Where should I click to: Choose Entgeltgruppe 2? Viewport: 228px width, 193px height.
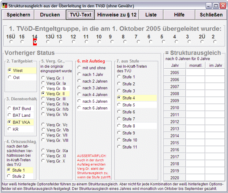tap(215, 42)
